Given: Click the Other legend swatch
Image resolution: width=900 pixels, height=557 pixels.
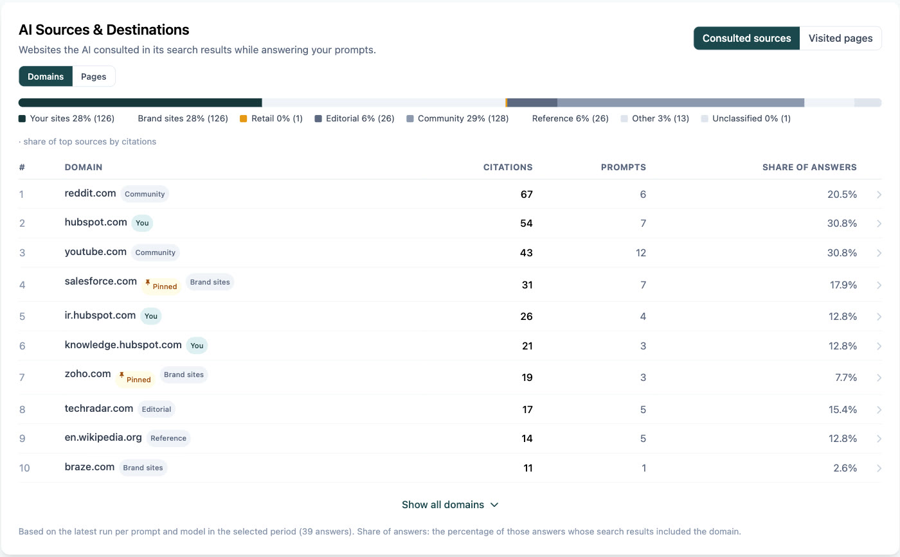Looking at the screenshot, I should coord(624,119).
